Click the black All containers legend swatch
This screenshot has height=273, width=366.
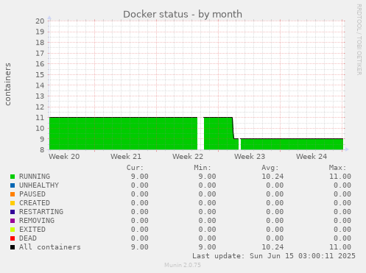[x=13, y=247]
